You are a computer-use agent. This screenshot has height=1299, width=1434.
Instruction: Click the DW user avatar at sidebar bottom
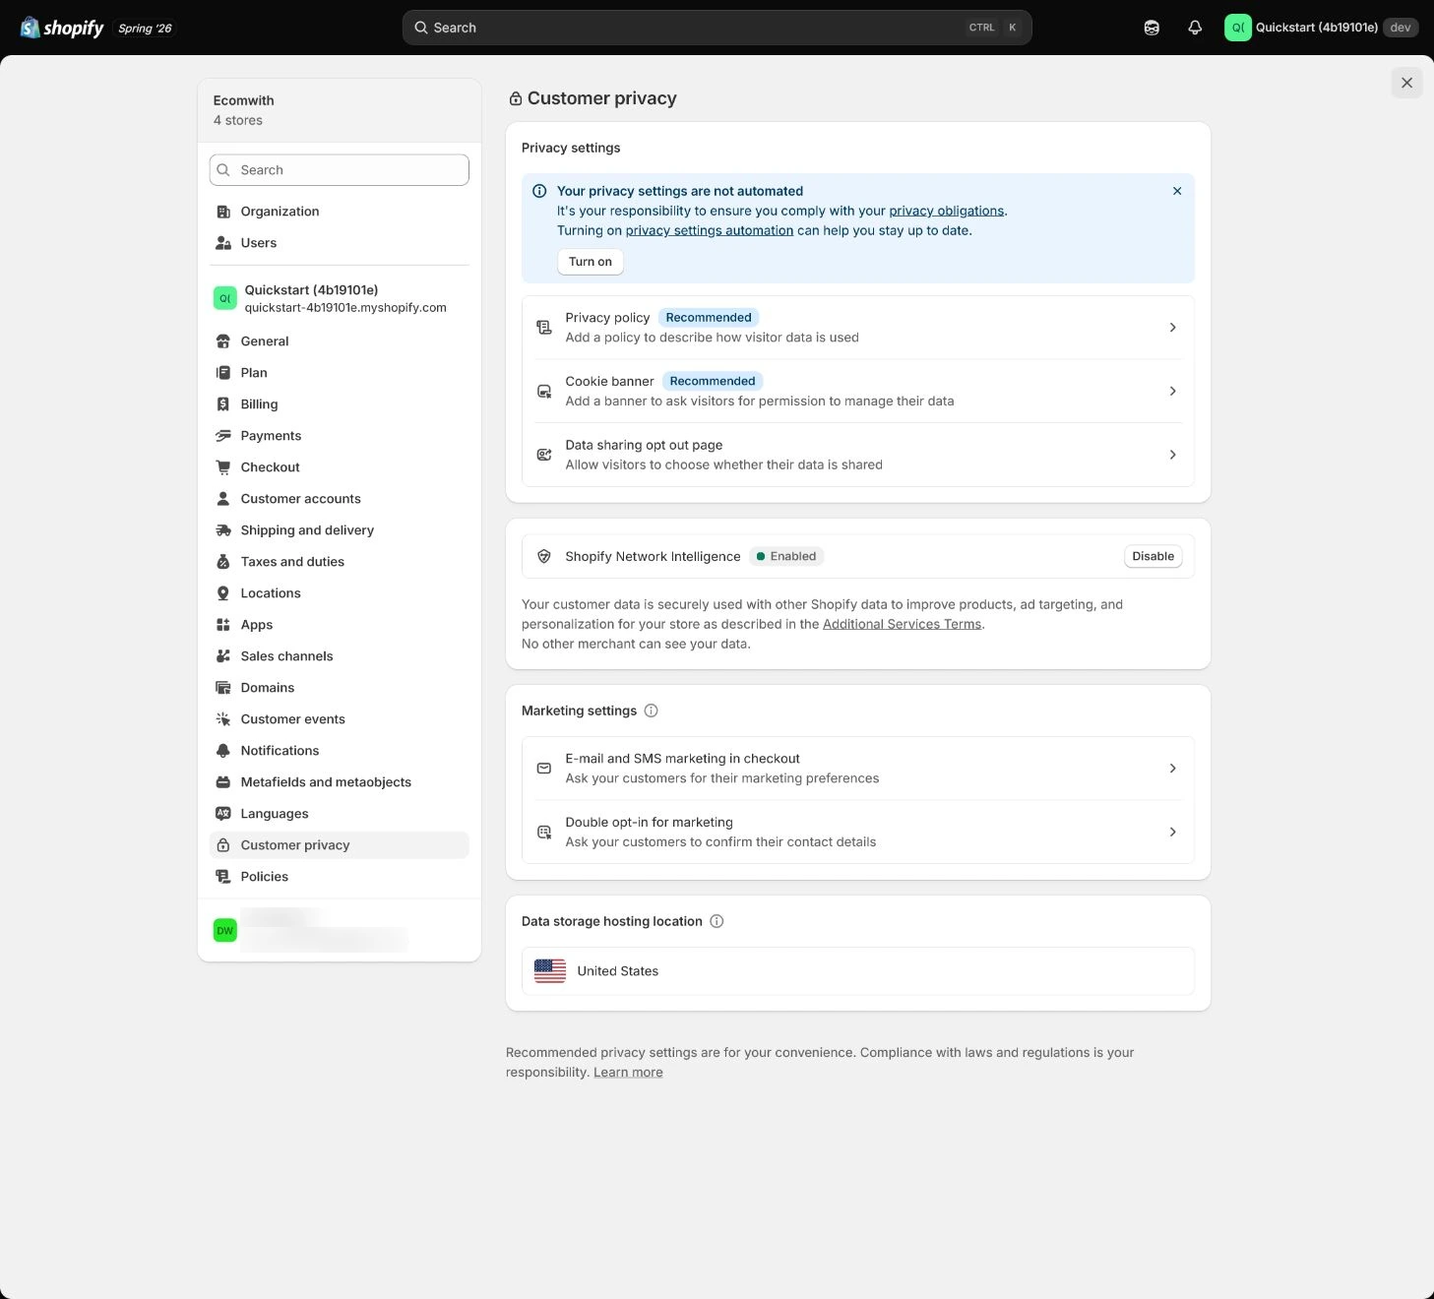click(x=225, y=930)
